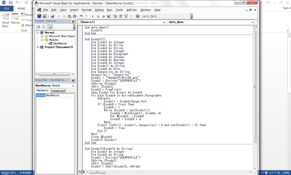Switch to the Alphabetic properties tab

coord(43,90)
